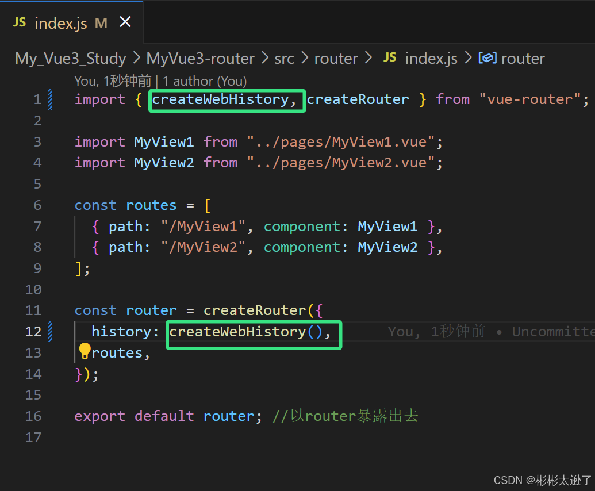Click the "/MyView1" path string
Screen dimensions: 595x491
tap(204, 227)
